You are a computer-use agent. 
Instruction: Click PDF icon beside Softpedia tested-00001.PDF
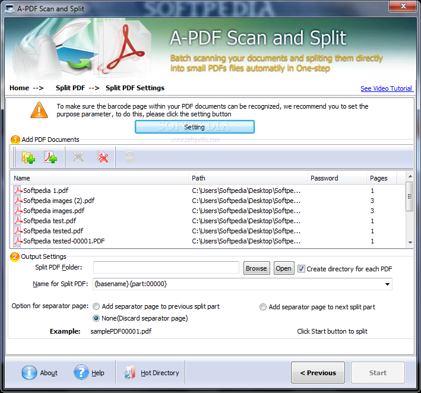click(18, 241)
